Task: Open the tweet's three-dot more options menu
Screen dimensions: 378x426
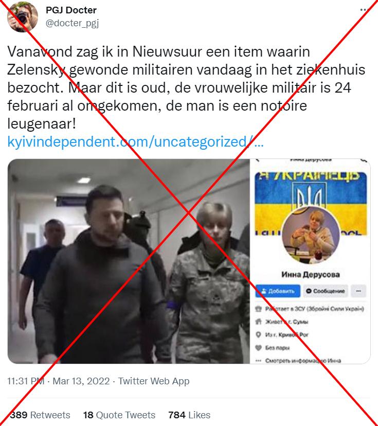Action: [364, 10]
